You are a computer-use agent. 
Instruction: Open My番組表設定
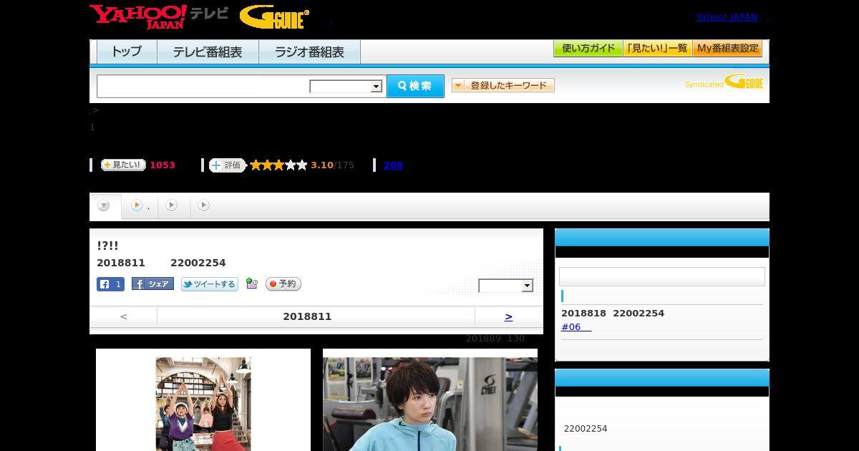point(727,49)
